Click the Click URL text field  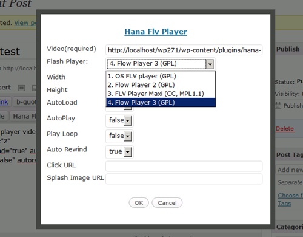(x=184, y=166)
